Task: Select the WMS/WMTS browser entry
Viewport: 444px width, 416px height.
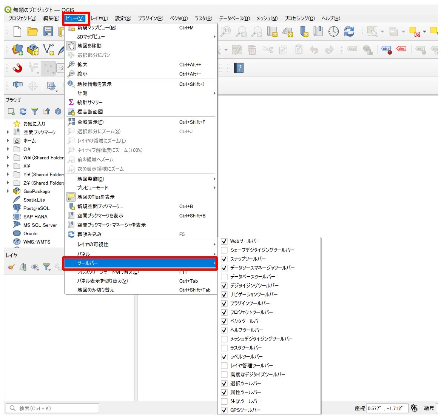Action: (37, 242)
